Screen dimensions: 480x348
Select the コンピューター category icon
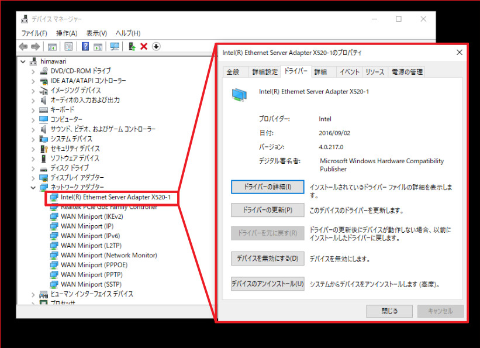click(44, 119)
